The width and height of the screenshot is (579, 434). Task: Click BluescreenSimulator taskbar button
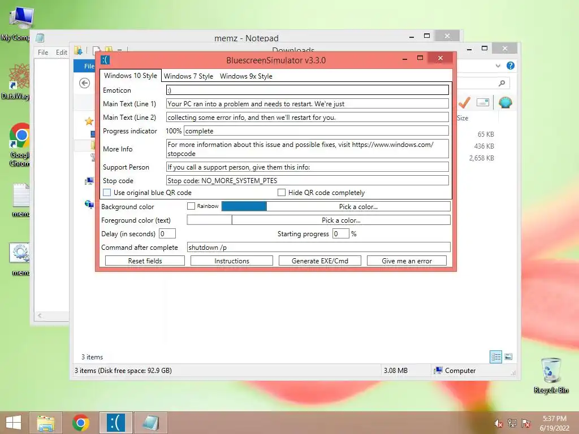115,423
